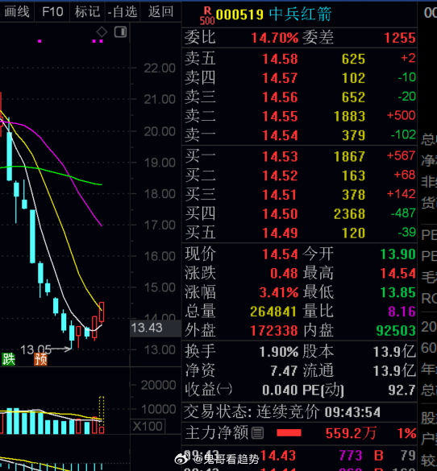The width and height of the screenshot is (437, 471).
Task: Open 主力净额 detail list icon
Action: pos(257,433)
